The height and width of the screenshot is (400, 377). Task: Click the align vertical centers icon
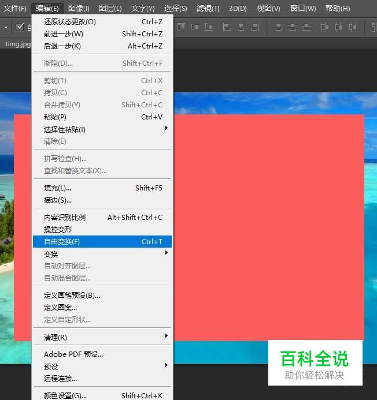pyautogui.click(x=195, y=27)
